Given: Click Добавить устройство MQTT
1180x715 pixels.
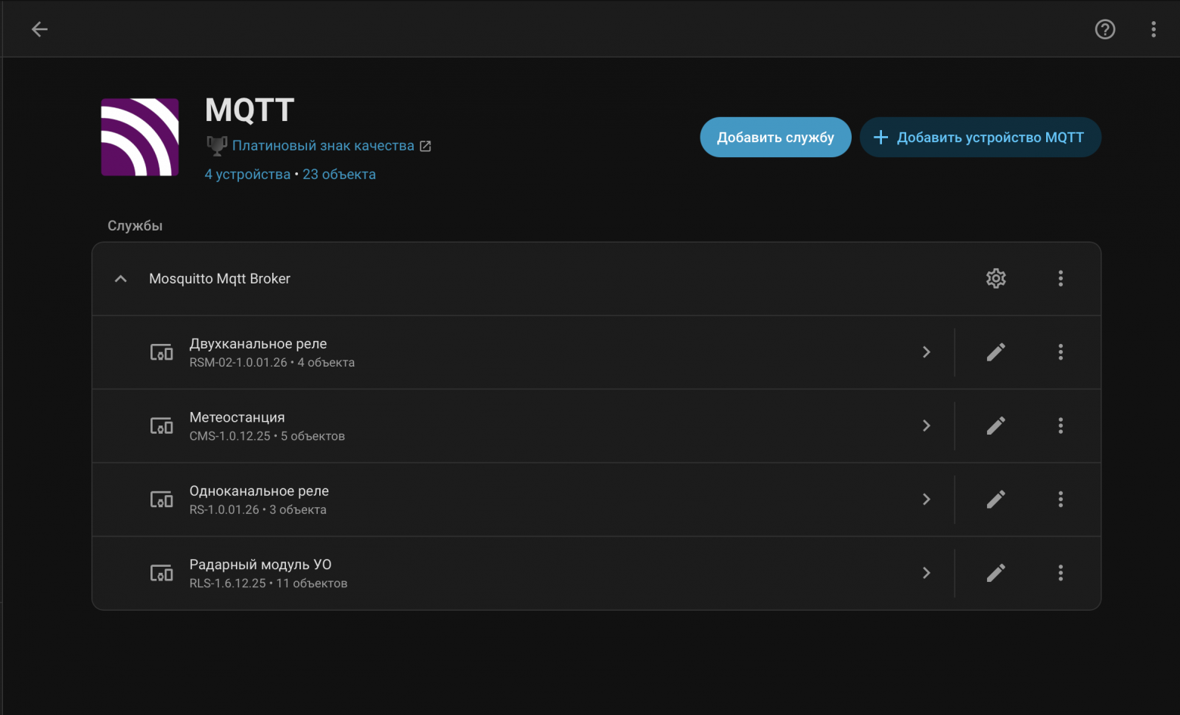Looking at the screenshot, I should (x=980, y=137).
